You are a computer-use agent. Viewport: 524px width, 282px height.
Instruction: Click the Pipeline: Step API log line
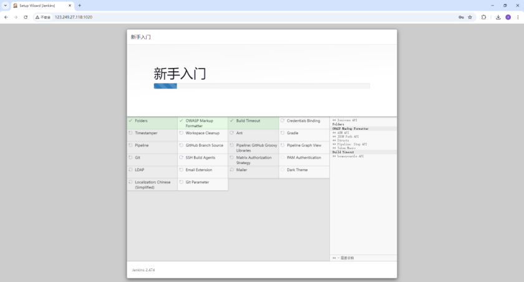tap(349, 144)
